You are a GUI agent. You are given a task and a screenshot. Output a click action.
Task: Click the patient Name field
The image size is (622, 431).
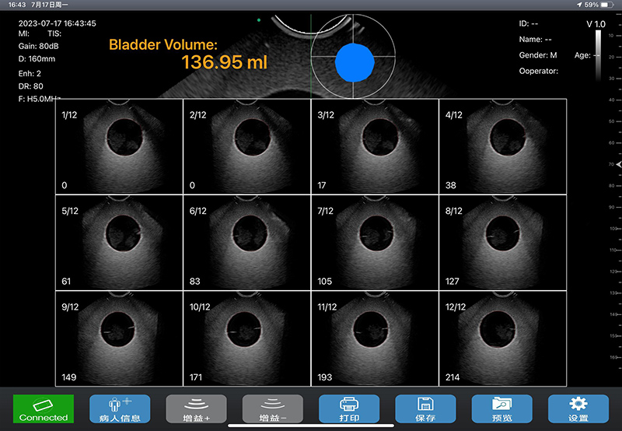pyautogui.click(x=535, y=39)
